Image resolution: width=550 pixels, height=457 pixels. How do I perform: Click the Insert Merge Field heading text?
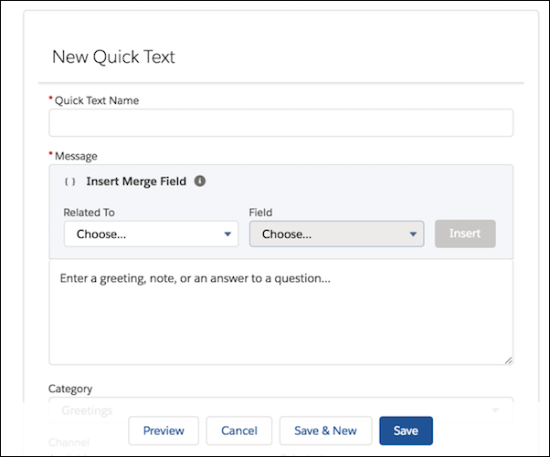pos(135,182)
